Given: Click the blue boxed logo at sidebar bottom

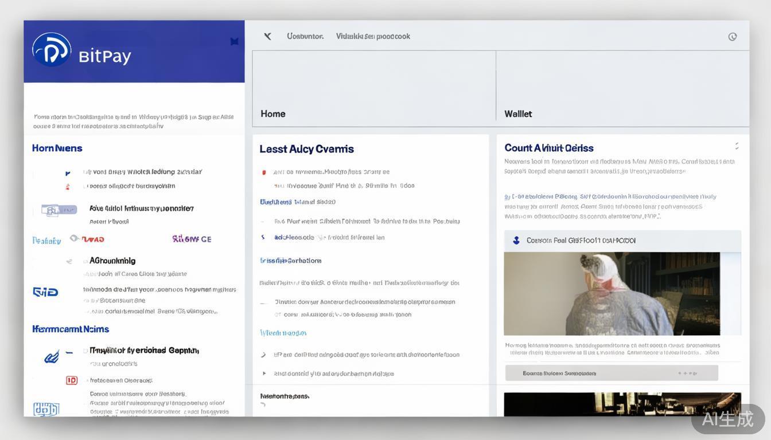Looking at the screenshot, I should (46, 409).
